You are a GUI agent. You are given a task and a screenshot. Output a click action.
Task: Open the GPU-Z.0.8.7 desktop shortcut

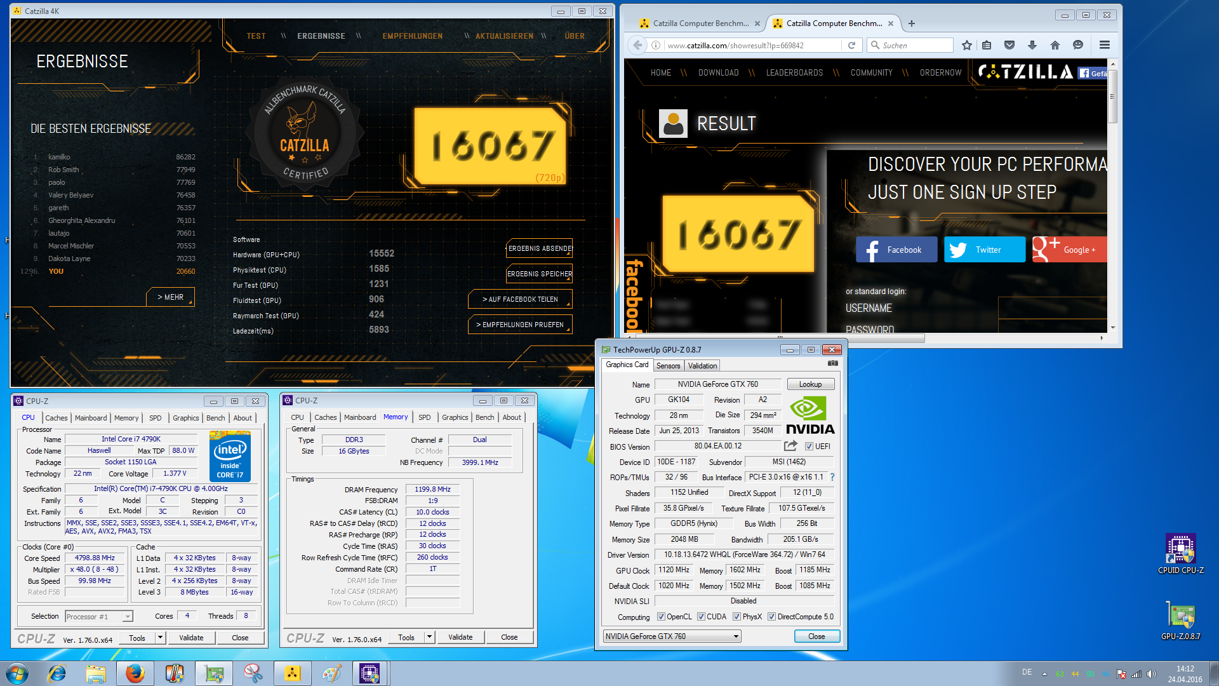[x=1180, y=620]
